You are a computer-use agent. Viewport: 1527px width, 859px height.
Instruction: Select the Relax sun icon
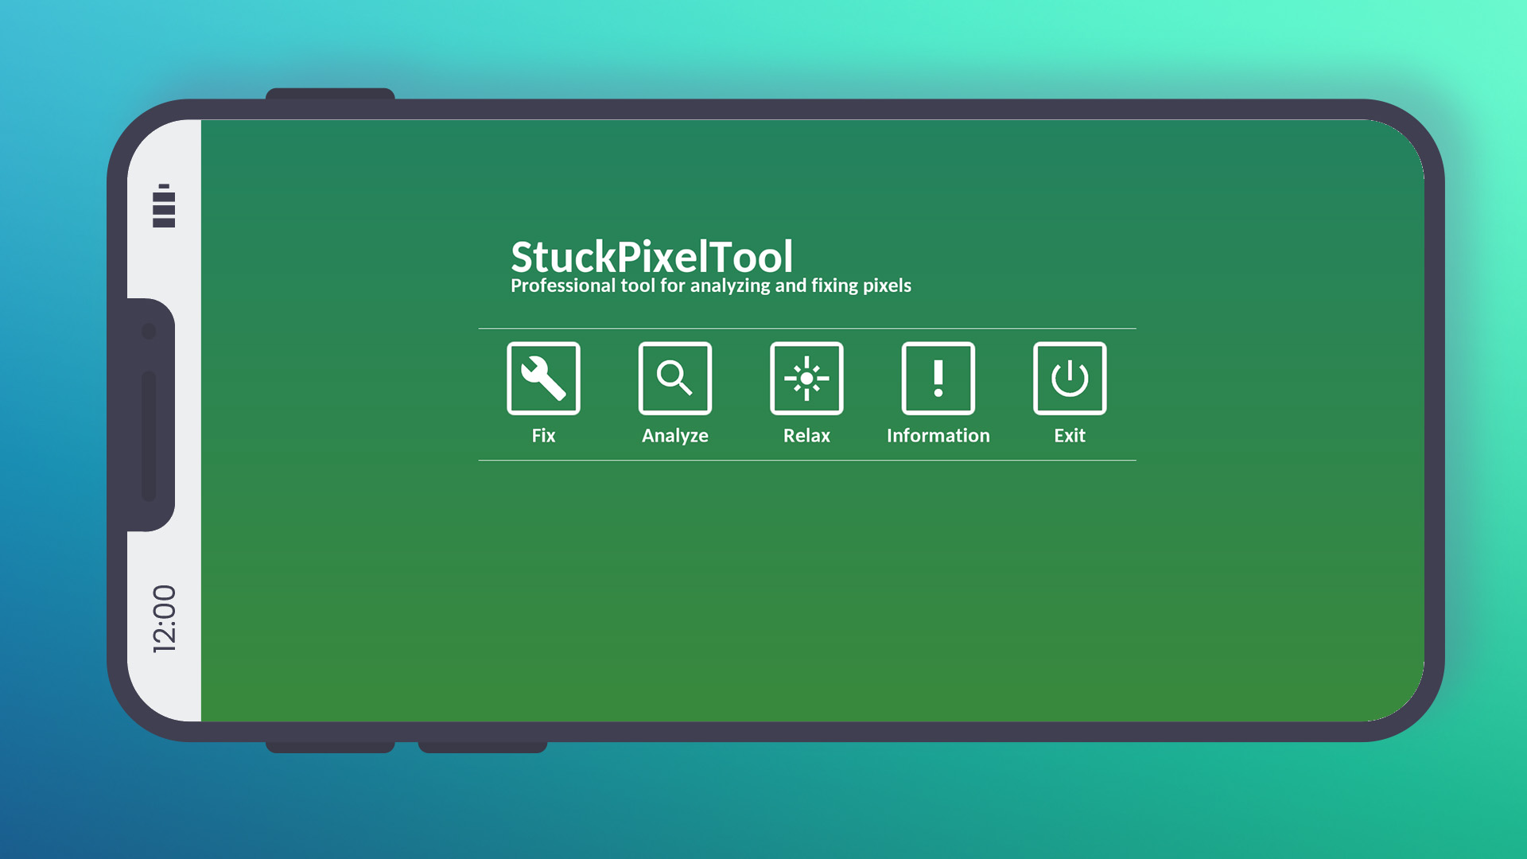coord(806,378)
